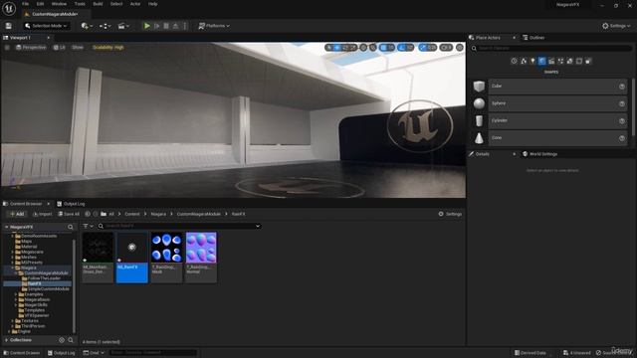Switch to the World Settings tab

point(539,154)
